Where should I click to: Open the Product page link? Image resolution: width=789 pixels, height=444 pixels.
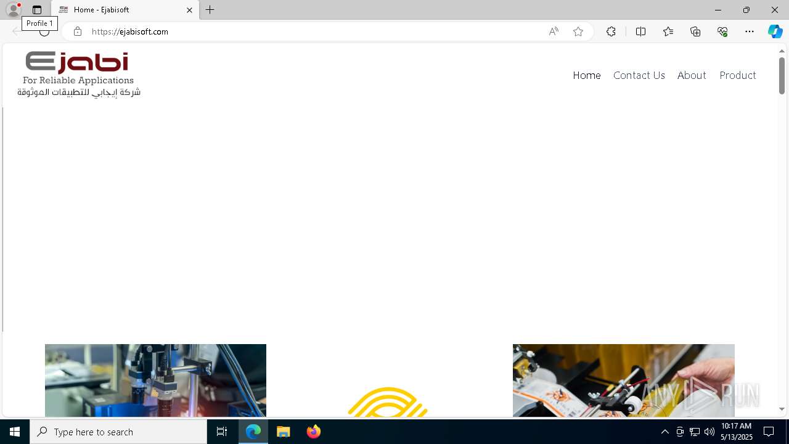coord(738,75)
